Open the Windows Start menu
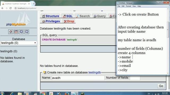Screen dimensions: 170x95 (2, 93)
